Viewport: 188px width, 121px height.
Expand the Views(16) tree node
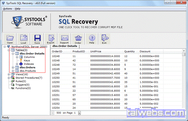(9, 74)
